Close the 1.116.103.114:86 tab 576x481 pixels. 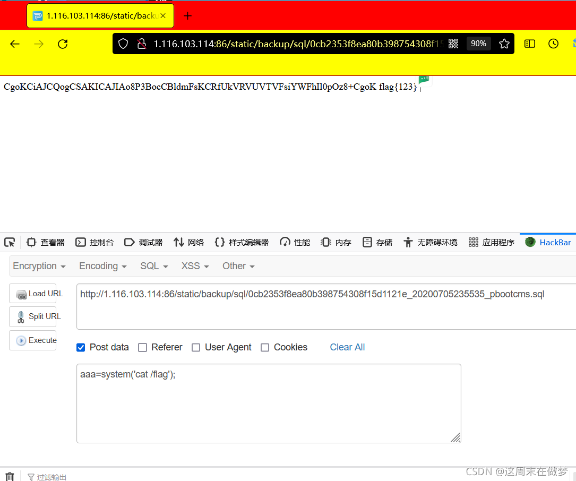tap(163, 16)
